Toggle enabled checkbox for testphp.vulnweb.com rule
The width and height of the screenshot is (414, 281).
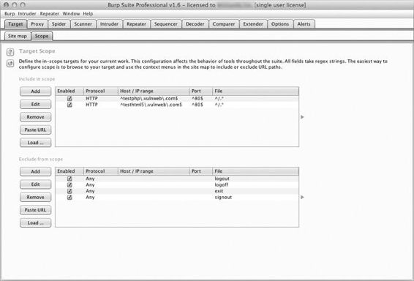tap(69, 99)
